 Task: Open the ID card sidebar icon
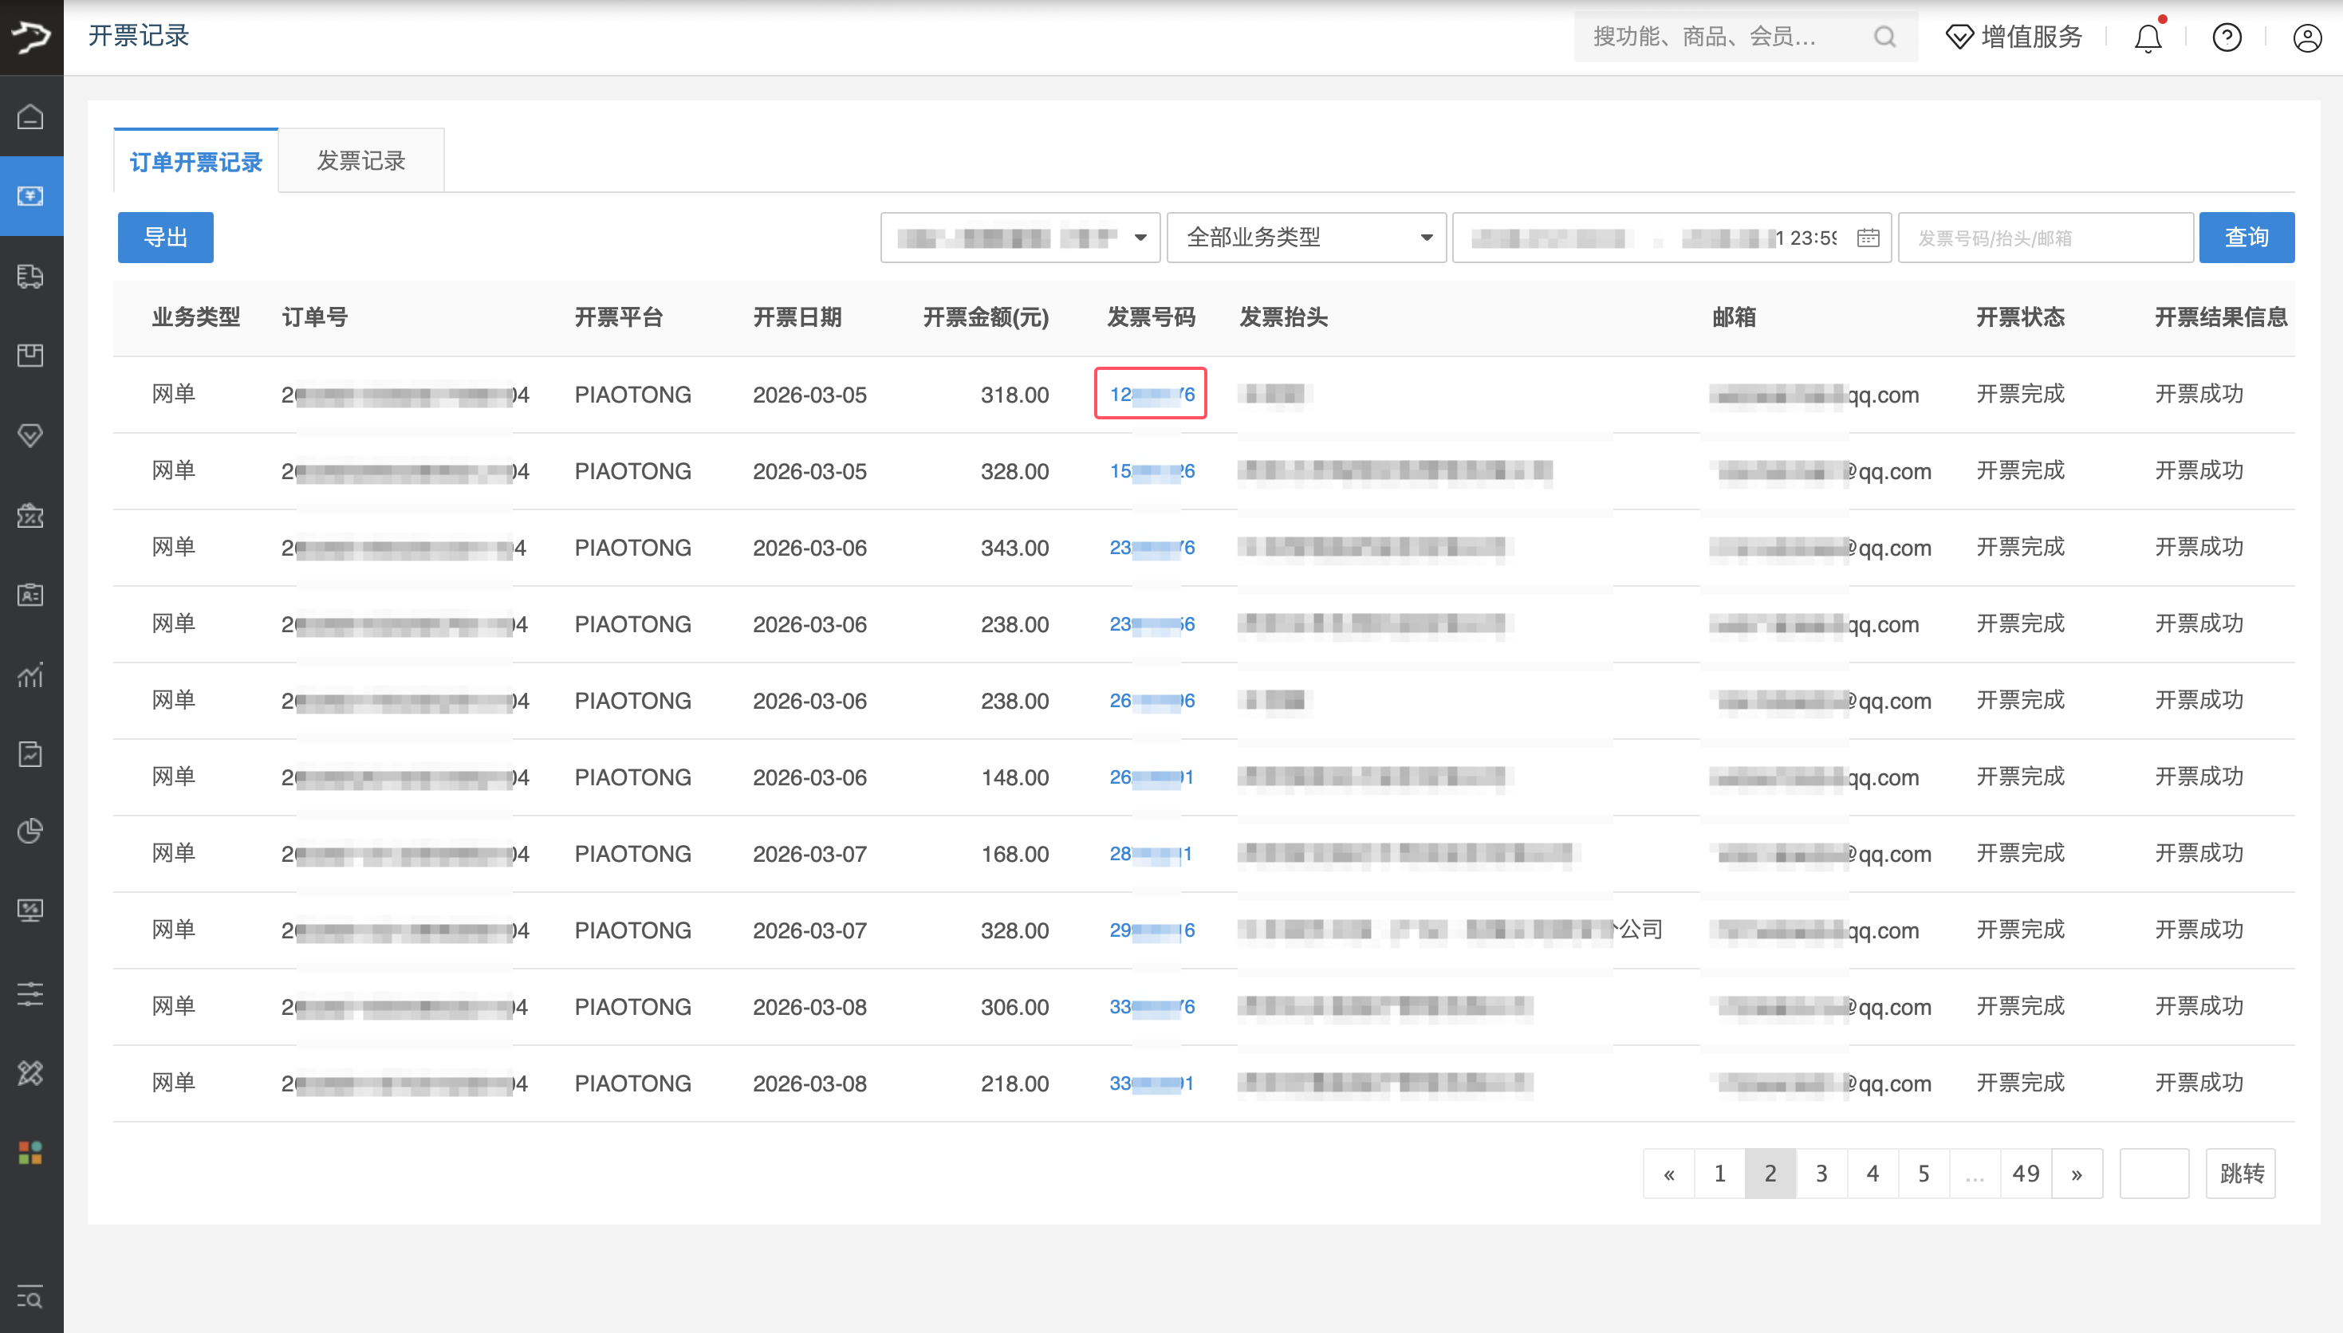pos(30,594)
